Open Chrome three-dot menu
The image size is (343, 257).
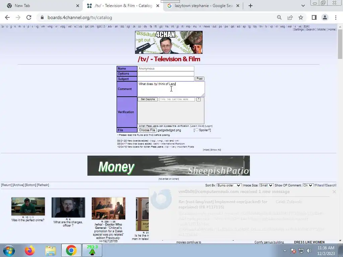(336, 17)
